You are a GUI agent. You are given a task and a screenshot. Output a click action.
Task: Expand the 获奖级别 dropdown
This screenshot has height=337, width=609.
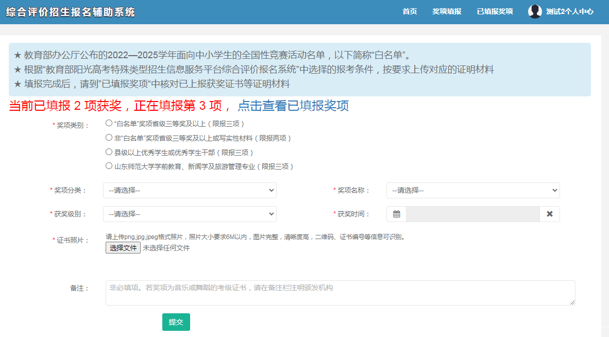pos(190,214)
